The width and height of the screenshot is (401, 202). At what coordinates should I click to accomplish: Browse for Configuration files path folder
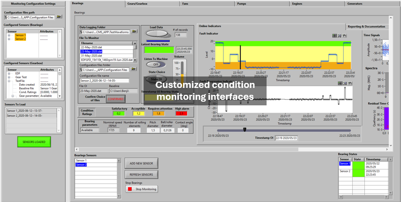[59, 17]
